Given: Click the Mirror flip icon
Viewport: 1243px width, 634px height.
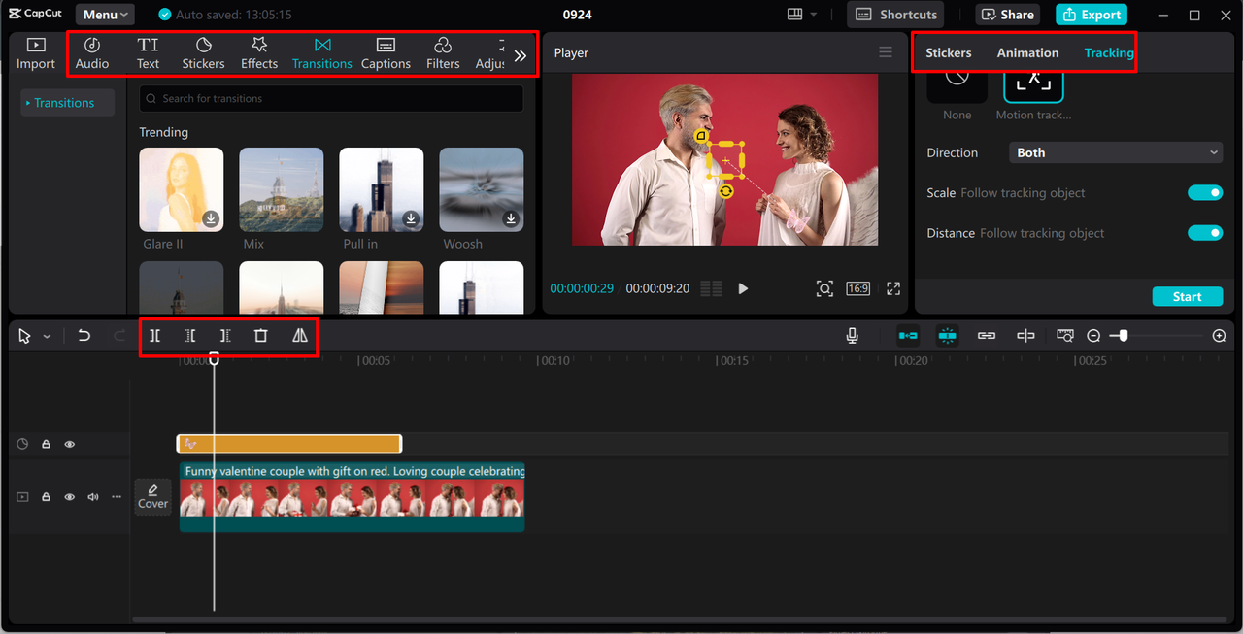Looking at the screenshot, I should pyautogui.click(x=300, y=335).
